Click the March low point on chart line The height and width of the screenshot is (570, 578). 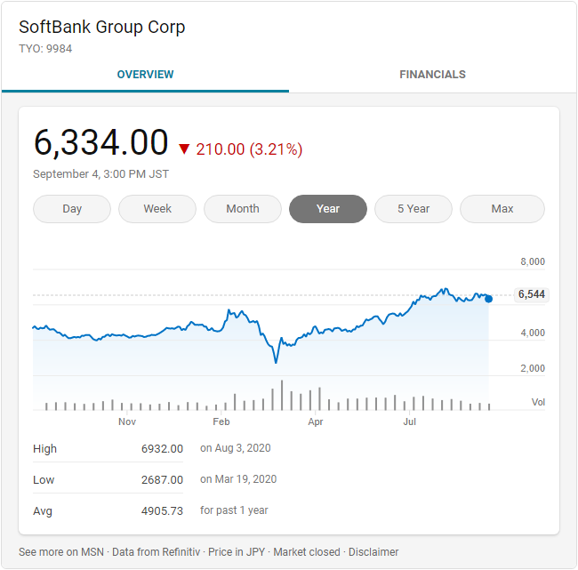pos(276,362)
